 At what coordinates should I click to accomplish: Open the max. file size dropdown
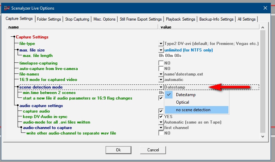[x=161, y=50]
